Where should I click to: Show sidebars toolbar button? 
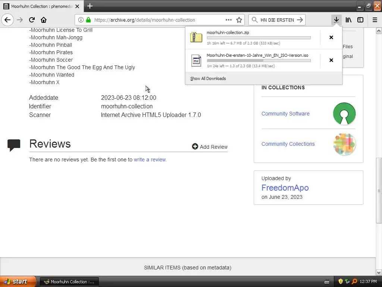[360, 20]
